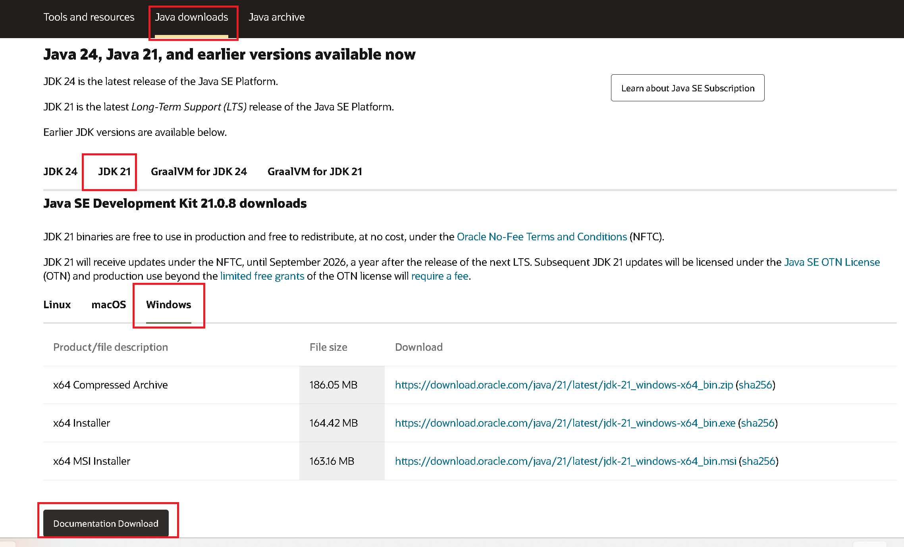Select the Linux platform tab
Screen dimensions: 904x547
(x=57, y=305)
